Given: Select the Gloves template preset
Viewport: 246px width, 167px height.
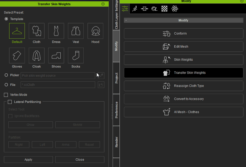Looking at the screenshot, I should point(17,55).
